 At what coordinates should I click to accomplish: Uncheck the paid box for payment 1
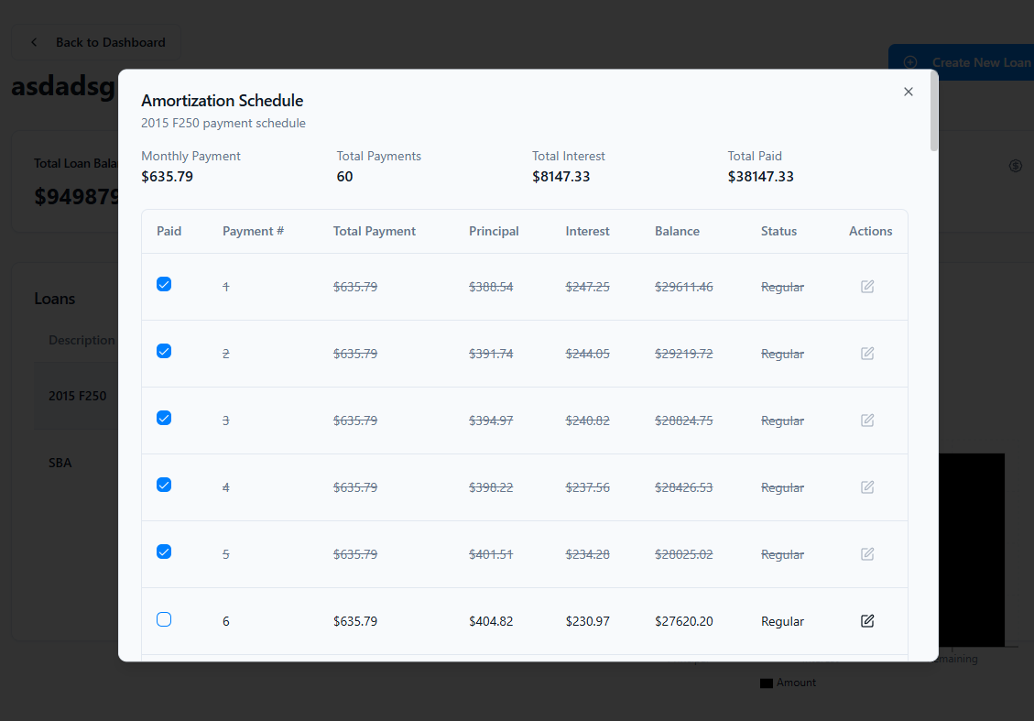(164, 284)
